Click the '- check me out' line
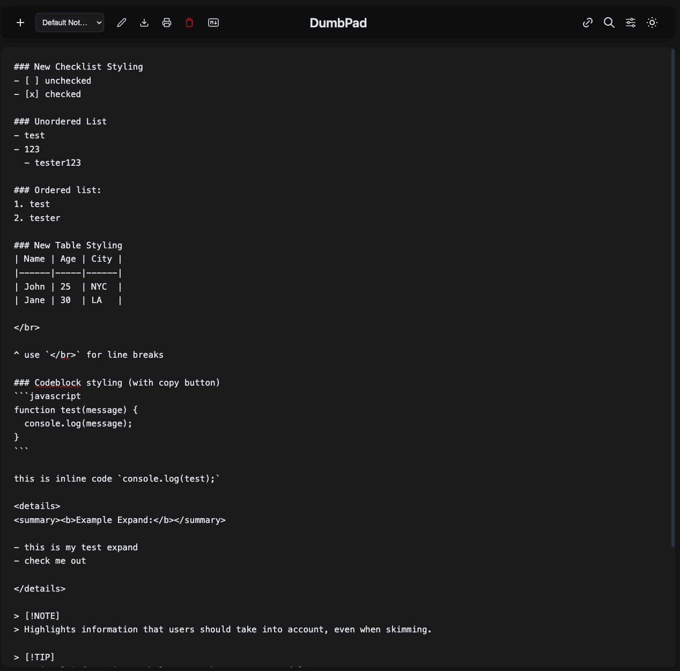This screenshot has height=671, width=680. tap(50, 561)
